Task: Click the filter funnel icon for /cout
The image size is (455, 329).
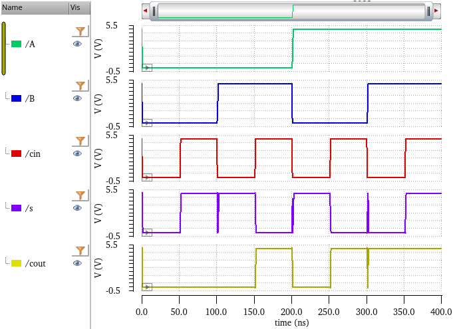Action: (x=80, y=251)
